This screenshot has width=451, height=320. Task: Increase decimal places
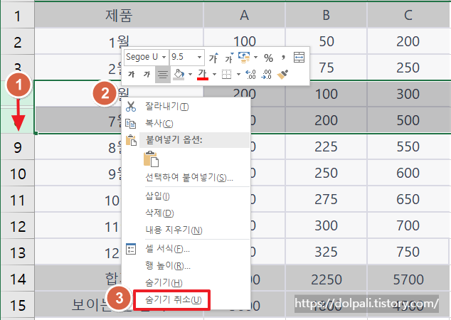pos(250,75)
